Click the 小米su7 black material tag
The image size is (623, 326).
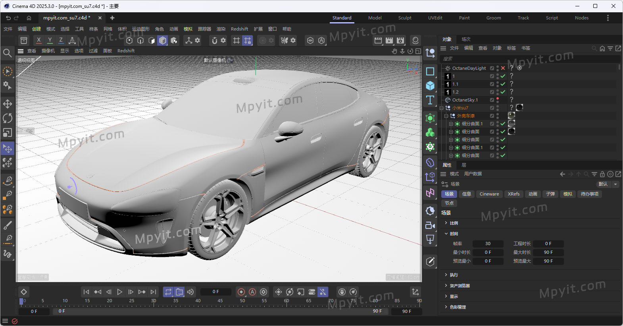519,107
